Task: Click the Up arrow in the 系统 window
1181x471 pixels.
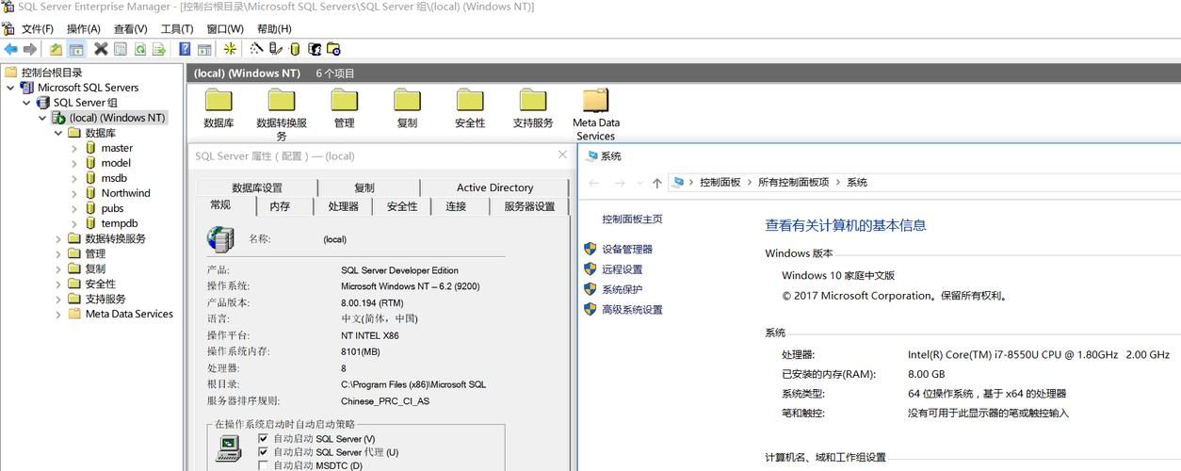Action: [656, 183]
